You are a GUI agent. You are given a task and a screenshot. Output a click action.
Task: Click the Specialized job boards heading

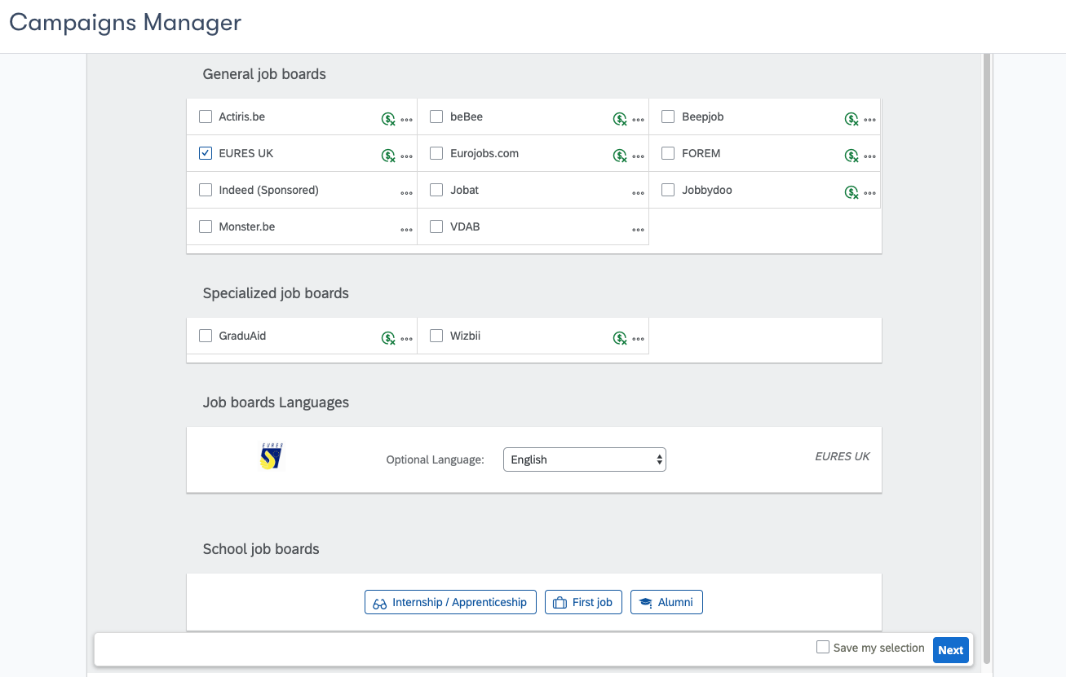pos(276,293)
